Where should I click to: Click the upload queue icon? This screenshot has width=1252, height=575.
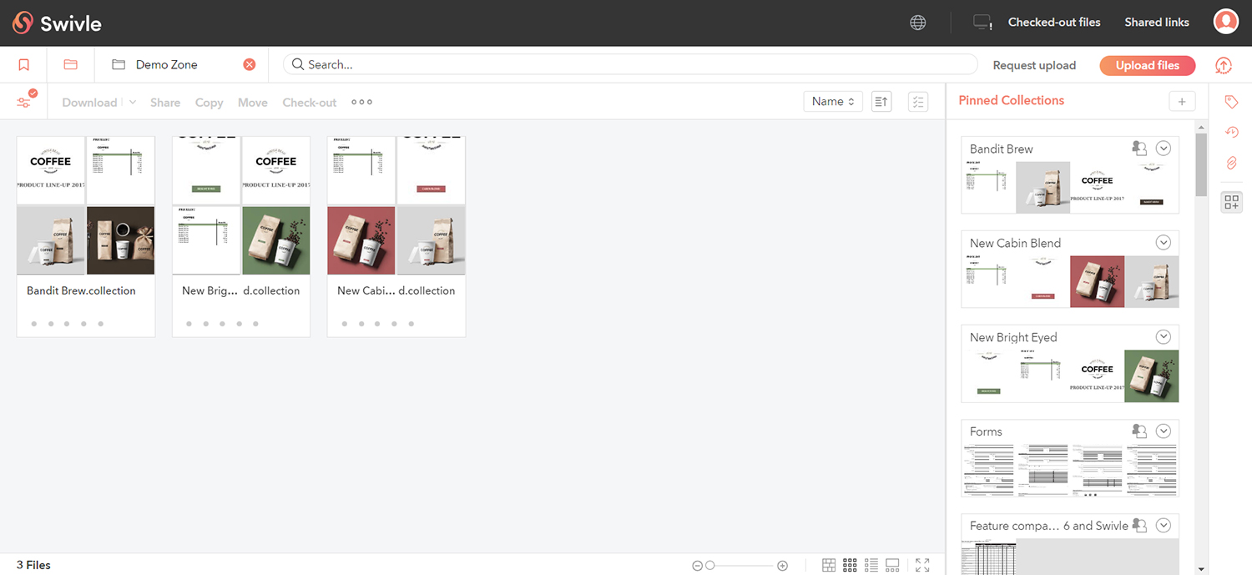tap(1224, 65)
